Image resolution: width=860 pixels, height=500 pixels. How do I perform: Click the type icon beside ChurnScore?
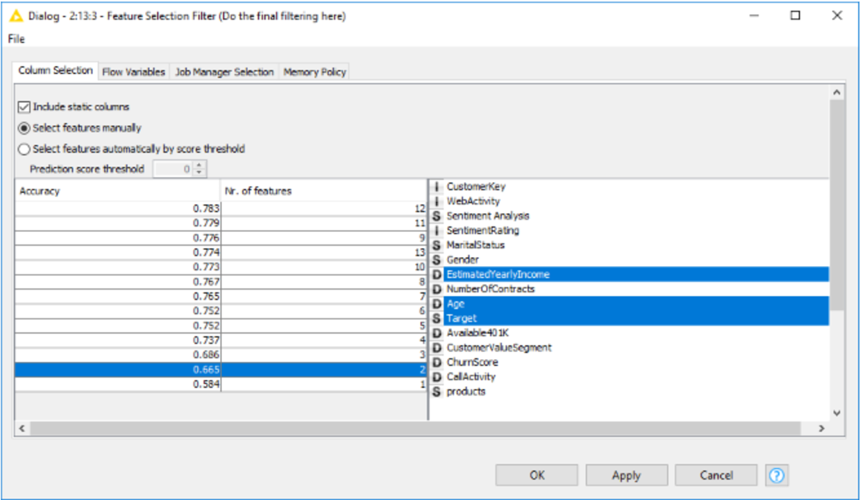point(437,362)
